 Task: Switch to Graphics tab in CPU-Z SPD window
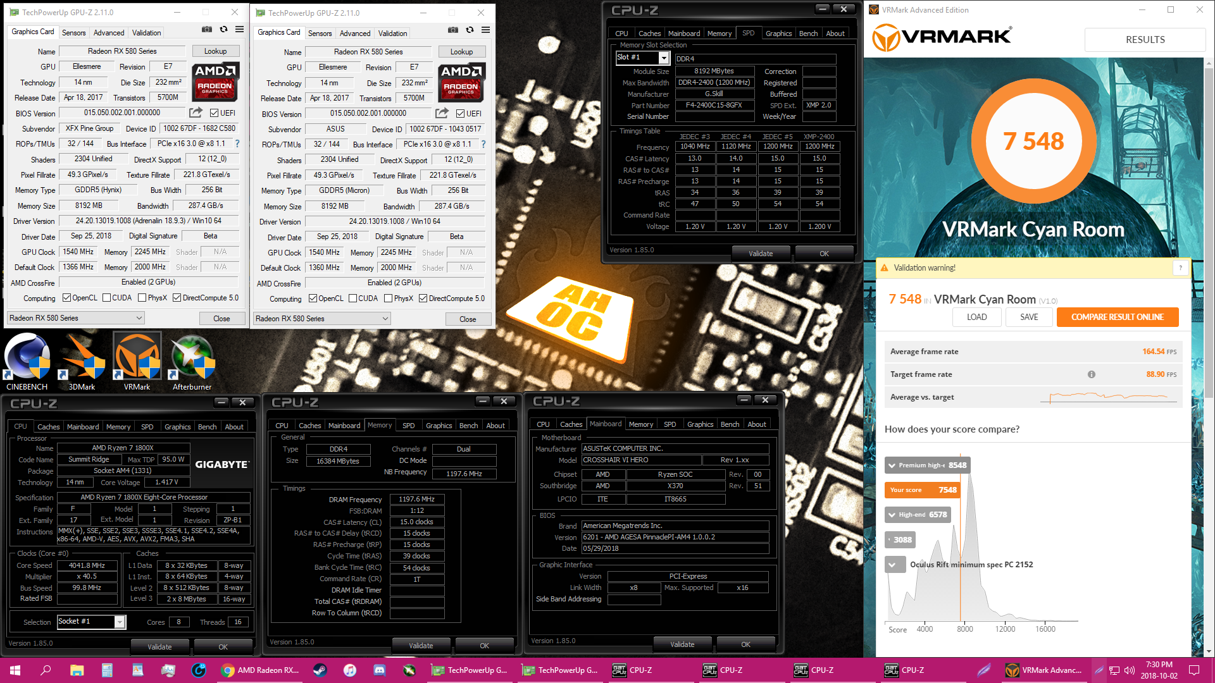(778, 34)
